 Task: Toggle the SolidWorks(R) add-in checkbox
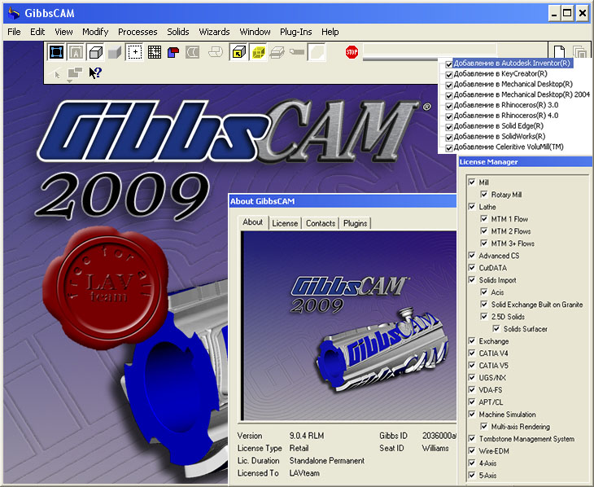(449, 138)
